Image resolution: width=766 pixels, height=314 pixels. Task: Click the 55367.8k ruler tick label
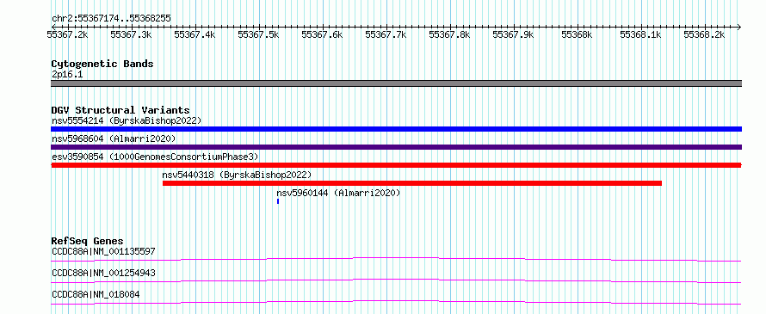(449, 34)
